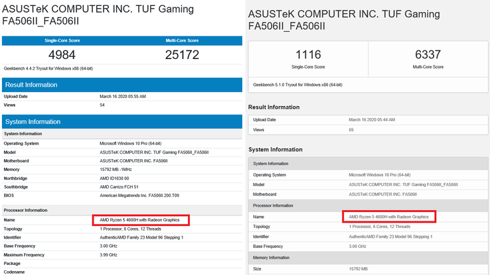Image resolution: width=490 pixels, height=275 pixels.
Task: Click the 'Size' row label
Action: [257, 269]
